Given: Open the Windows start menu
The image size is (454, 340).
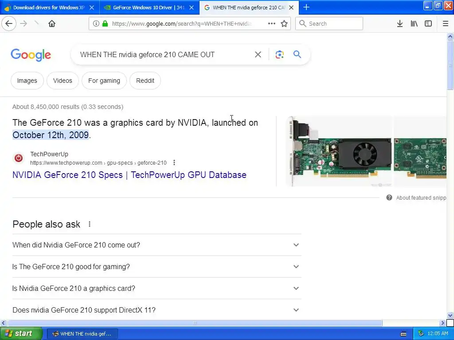Looking at the screenshot, I should coord(21,334).
